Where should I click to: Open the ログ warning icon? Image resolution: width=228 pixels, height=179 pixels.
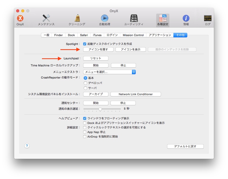click(208, 20)
